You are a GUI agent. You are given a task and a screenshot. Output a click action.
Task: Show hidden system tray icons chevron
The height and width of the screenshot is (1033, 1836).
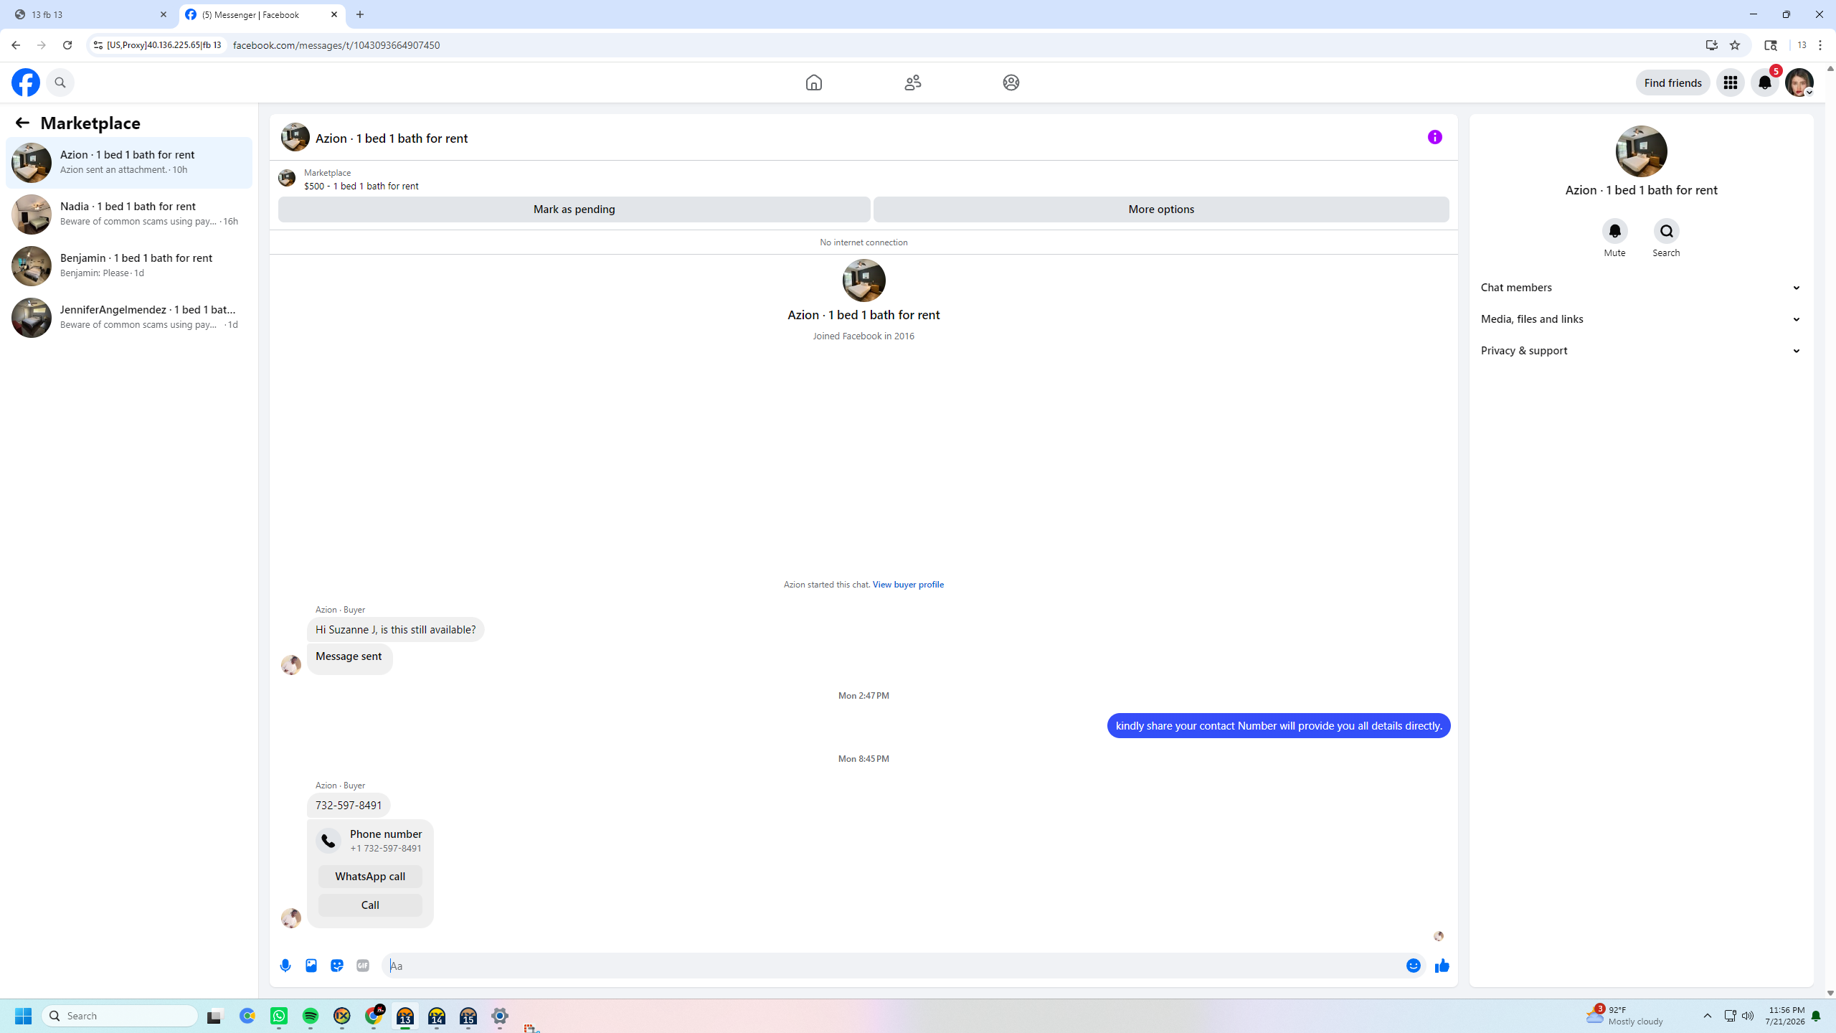(x=1707, y=1016)
